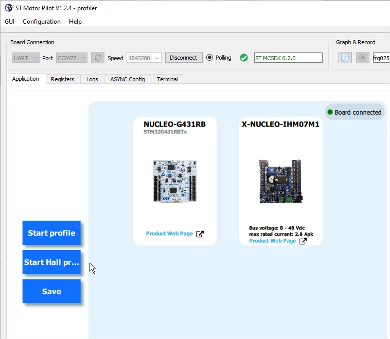Open the graph plot icon
The height and width of the screenshot is (339, 390).
point(345,58)
